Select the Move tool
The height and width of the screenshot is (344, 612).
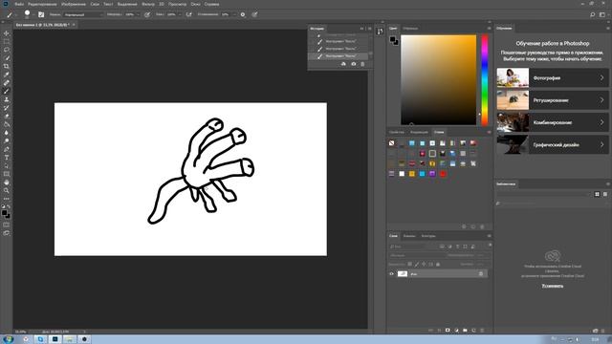(x=7, y=33)
